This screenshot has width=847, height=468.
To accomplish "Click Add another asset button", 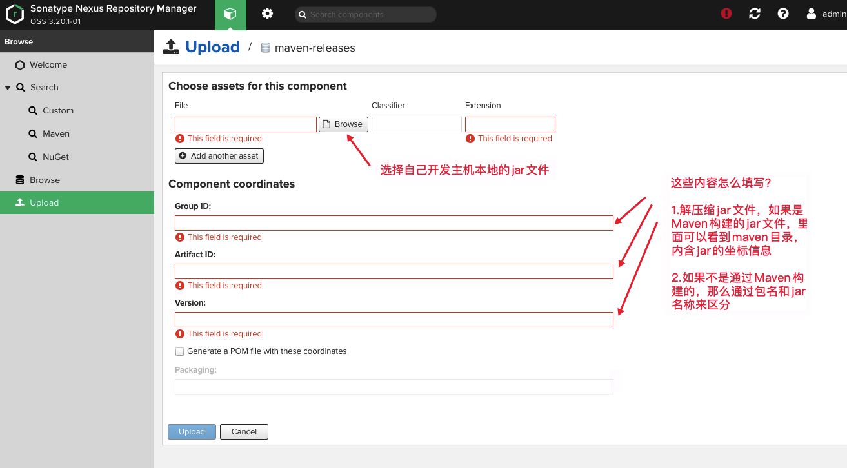I will tap(219, 156).
